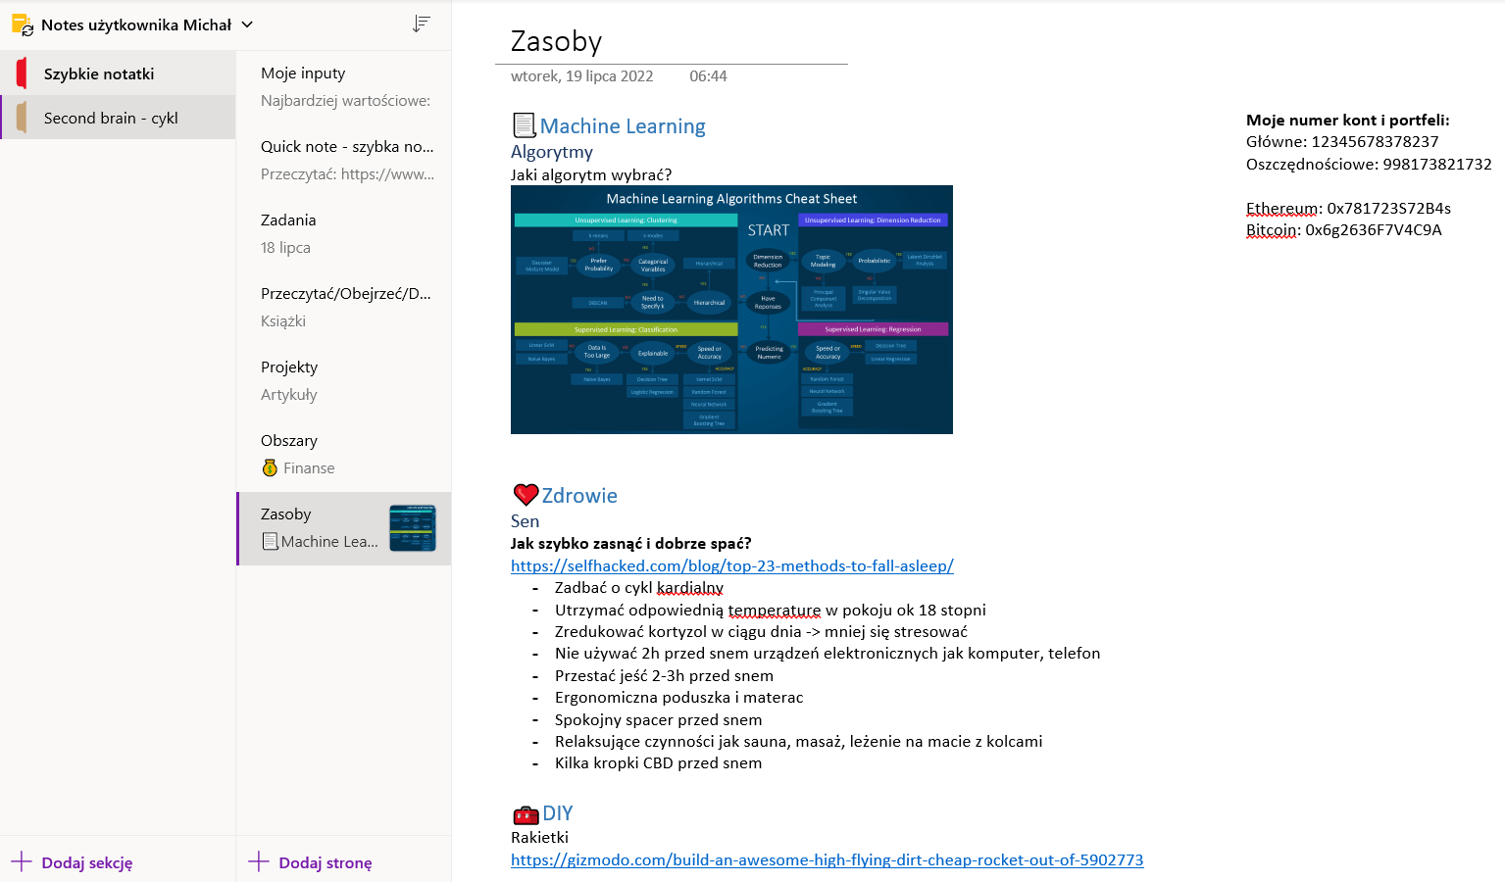This screenshot has height=882, width=1505.
Task: Click the Zdrowie heading
Action: point(579,496)
